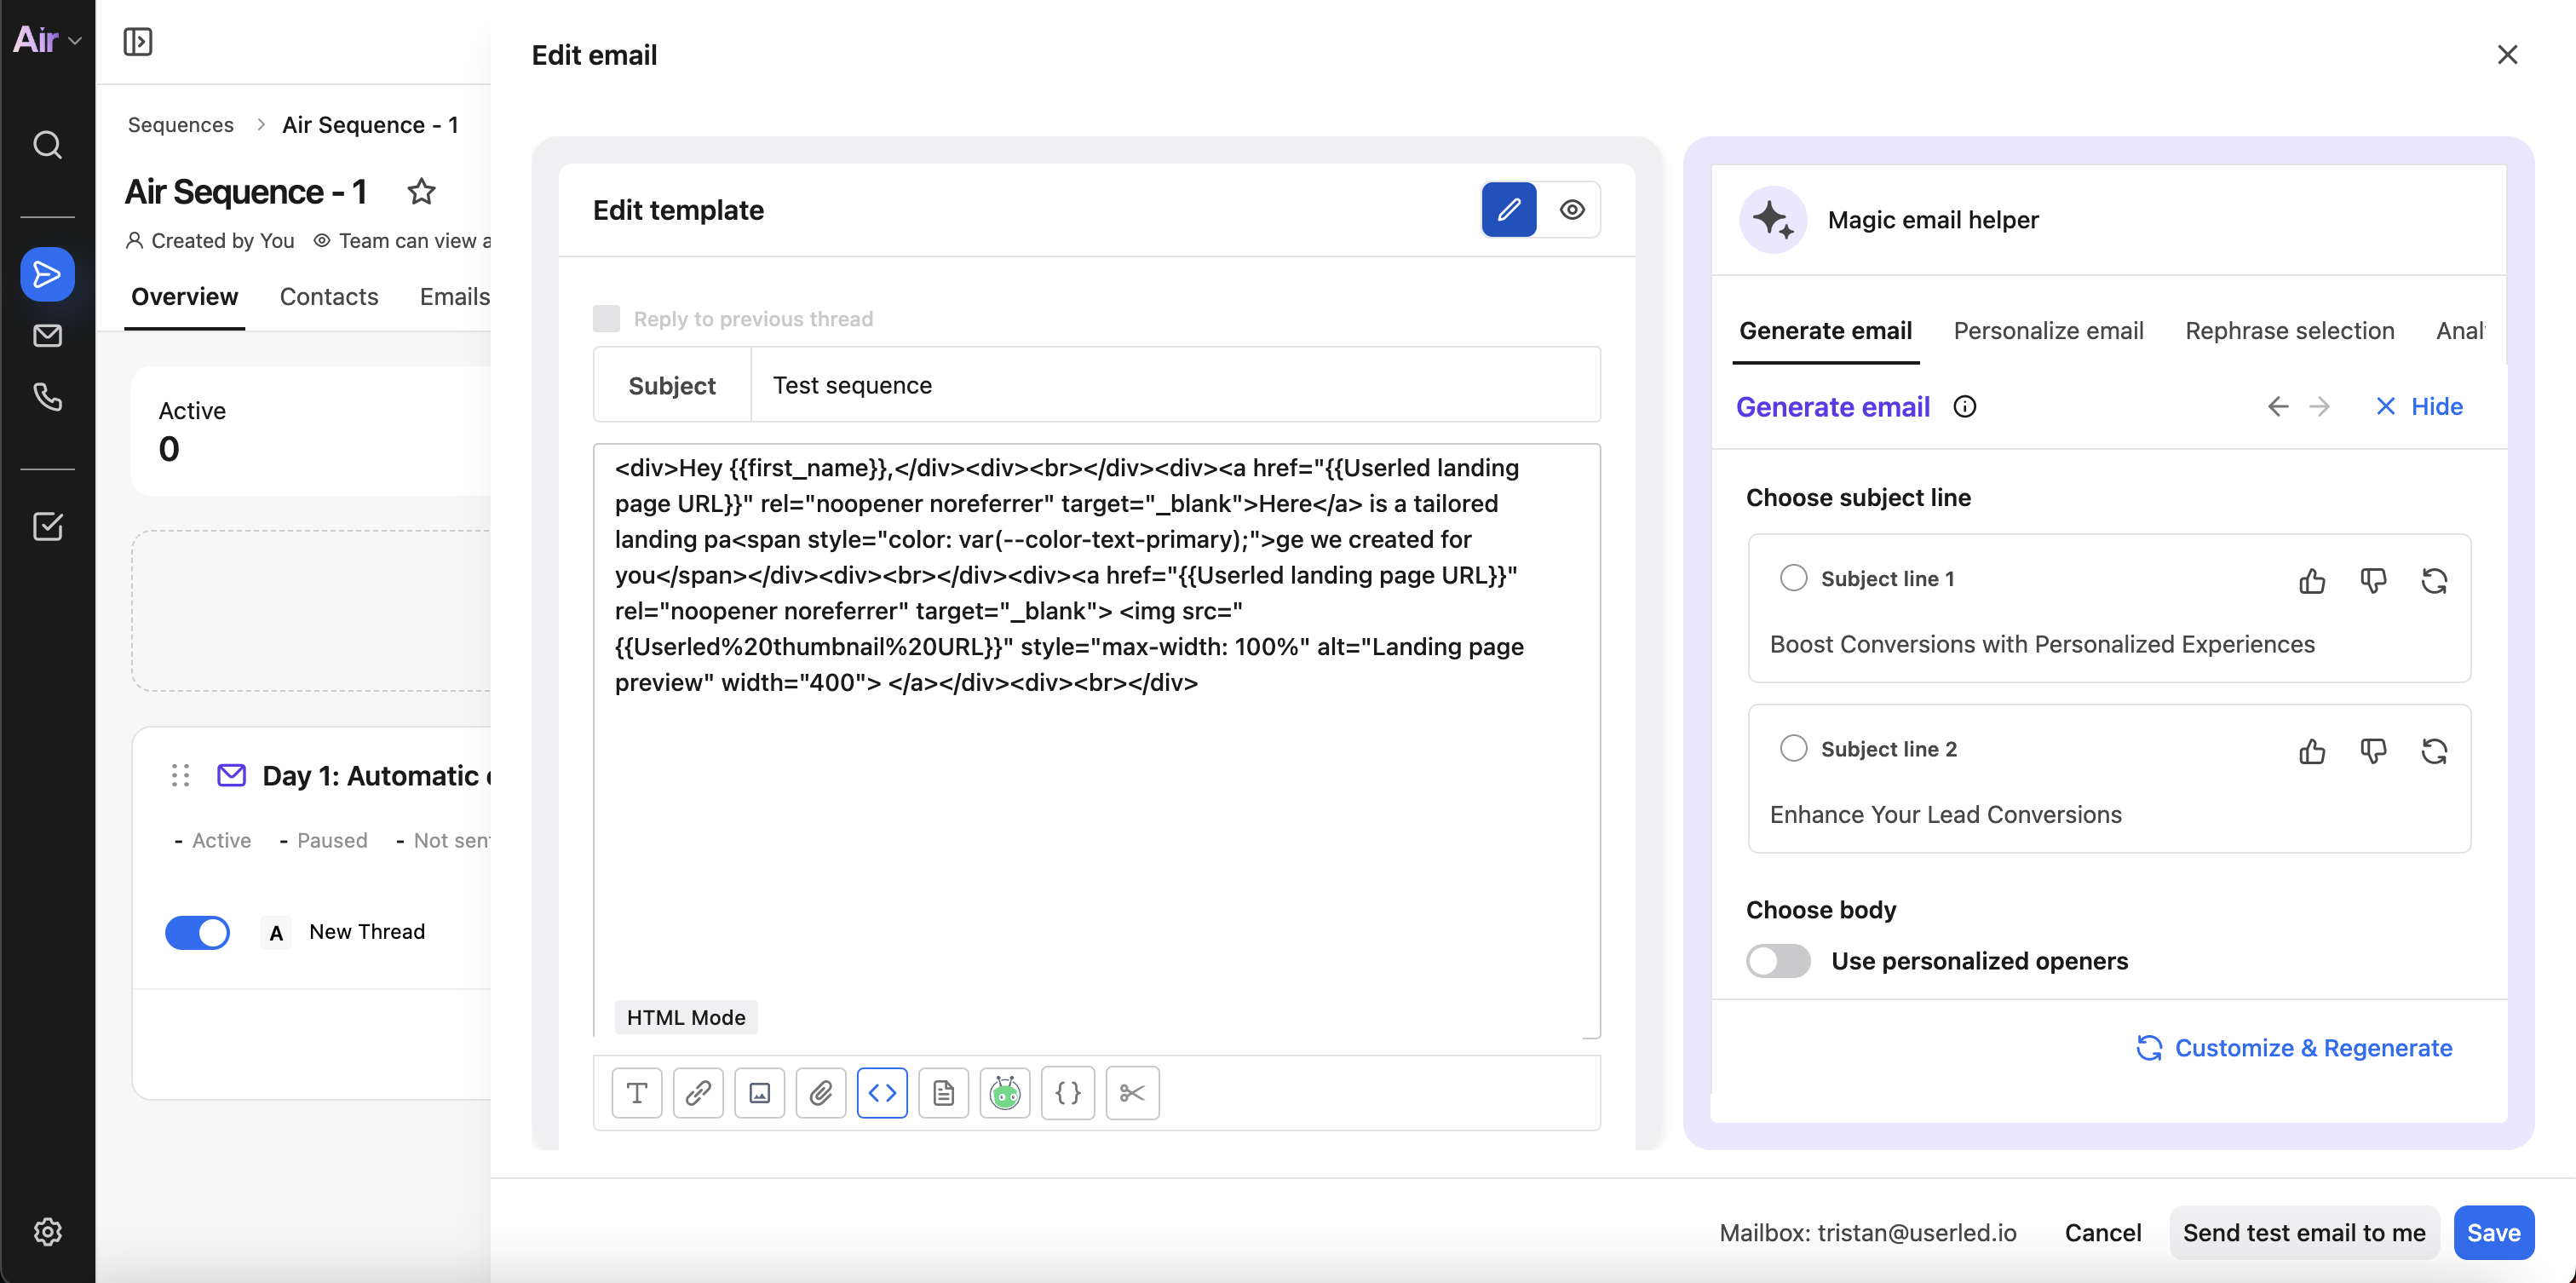Click Send test email to me

tap(2303, 1233)
